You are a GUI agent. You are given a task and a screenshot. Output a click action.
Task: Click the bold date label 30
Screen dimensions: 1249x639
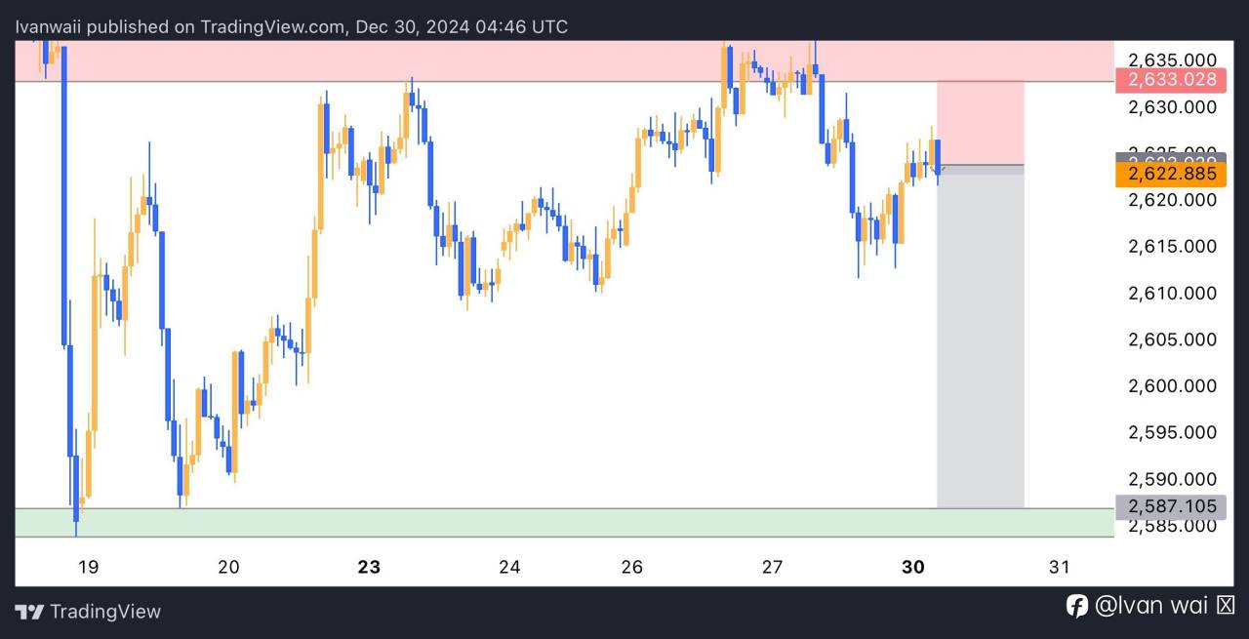912,567
